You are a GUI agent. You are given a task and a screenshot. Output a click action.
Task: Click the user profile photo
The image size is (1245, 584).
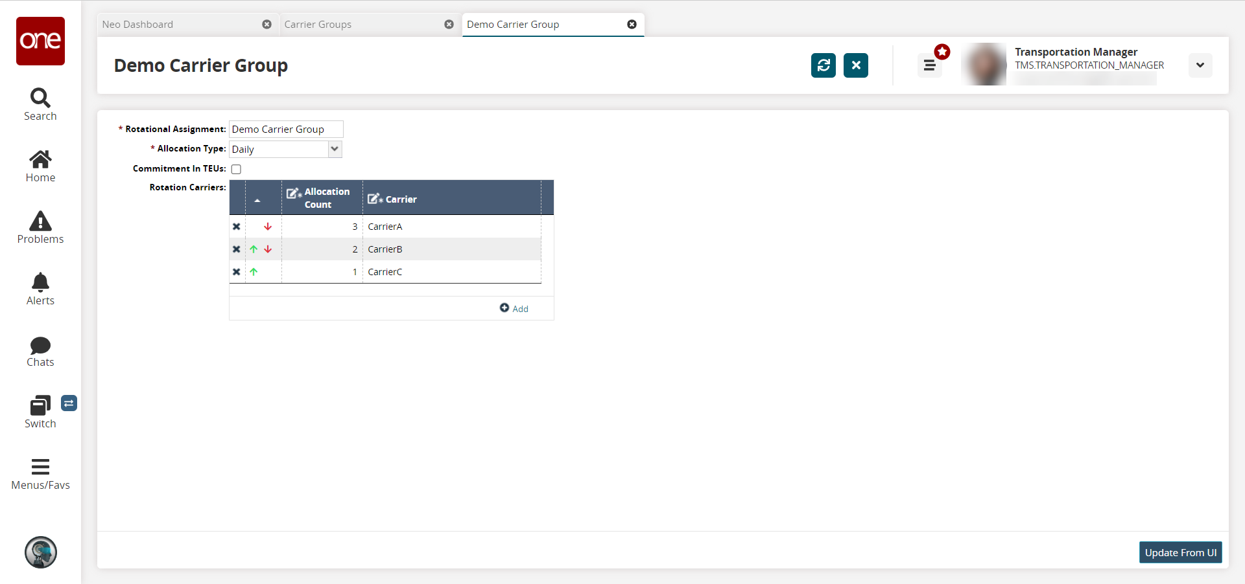click(x=985, y=65)
